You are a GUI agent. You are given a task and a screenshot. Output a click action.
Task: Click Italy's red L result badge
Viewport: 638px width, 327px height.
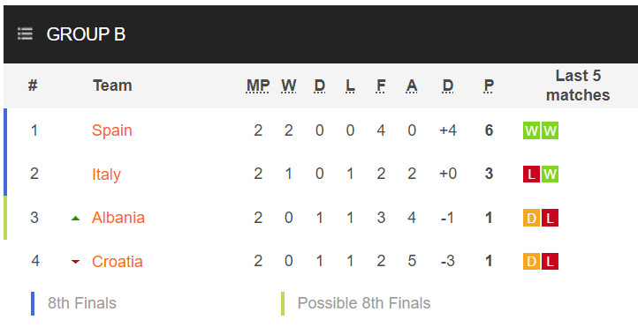531,174
